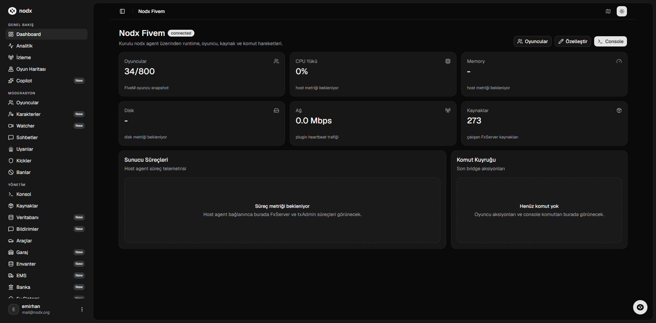Click 'Süreç metriği bekleniyor' text
The height and width of the screenshot is (323, 656).
tap(282, 206)
